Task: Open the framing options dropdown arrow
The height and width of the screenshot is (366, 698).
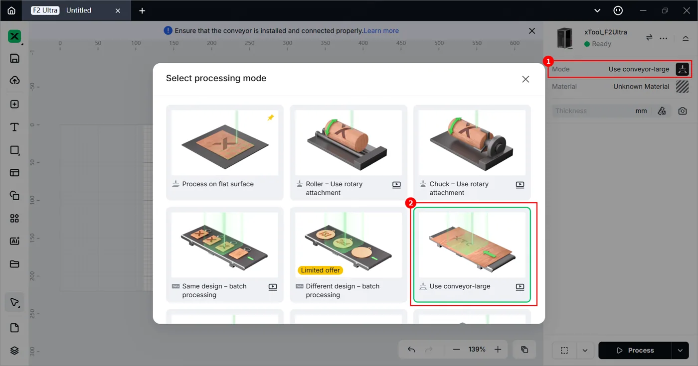Action: coord(585,351)
